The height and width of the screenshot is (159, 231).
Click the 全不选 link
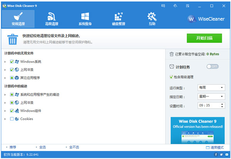pyautogui.click(x=74, y=147)
